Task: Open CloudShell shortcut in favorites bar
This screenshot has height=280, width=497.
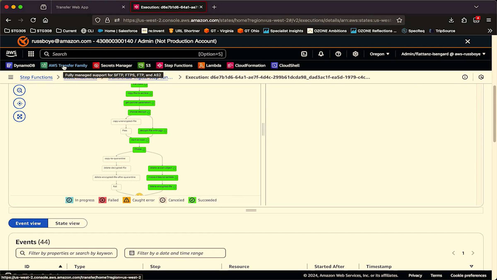Action: pyautogui.click(x=285, y=66)
